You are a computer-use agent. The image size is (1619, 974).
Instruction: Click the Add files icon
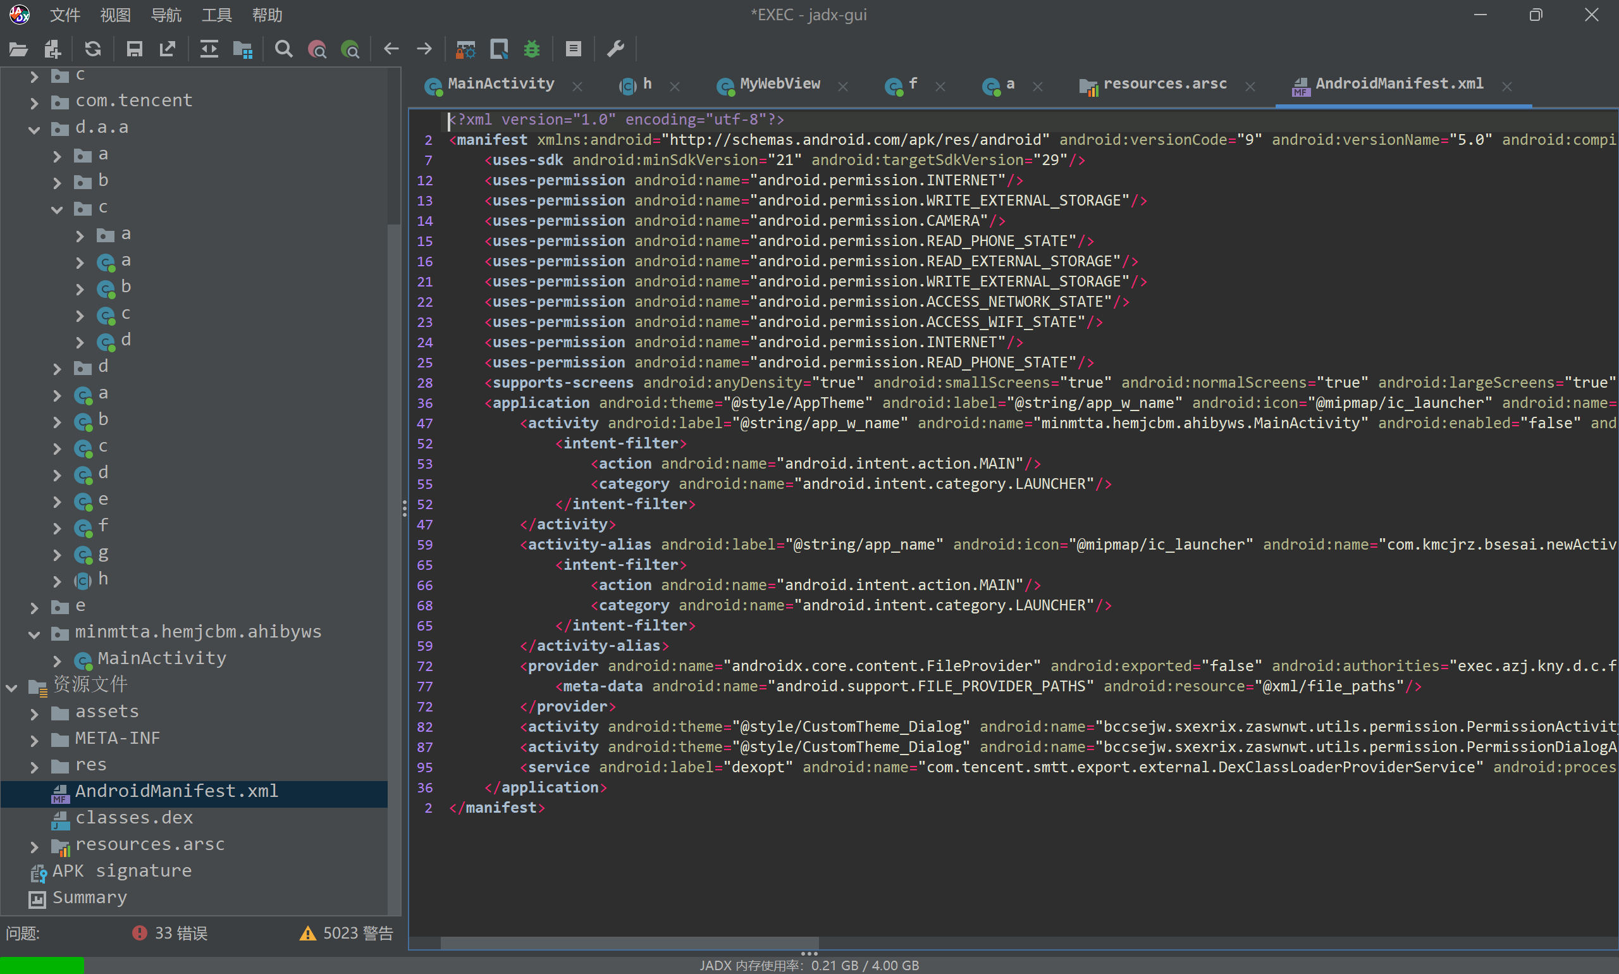pos(52,49)
